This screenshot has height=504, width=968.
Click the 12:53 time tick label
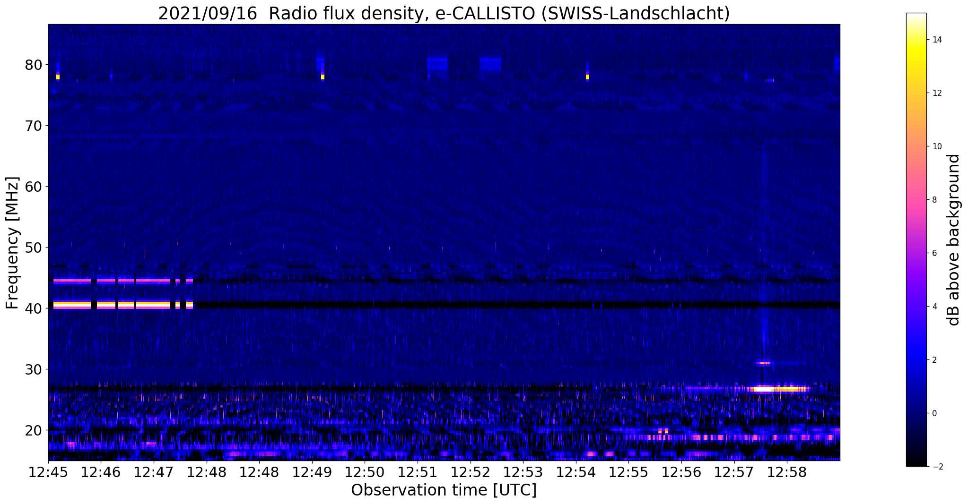(523, 472)
